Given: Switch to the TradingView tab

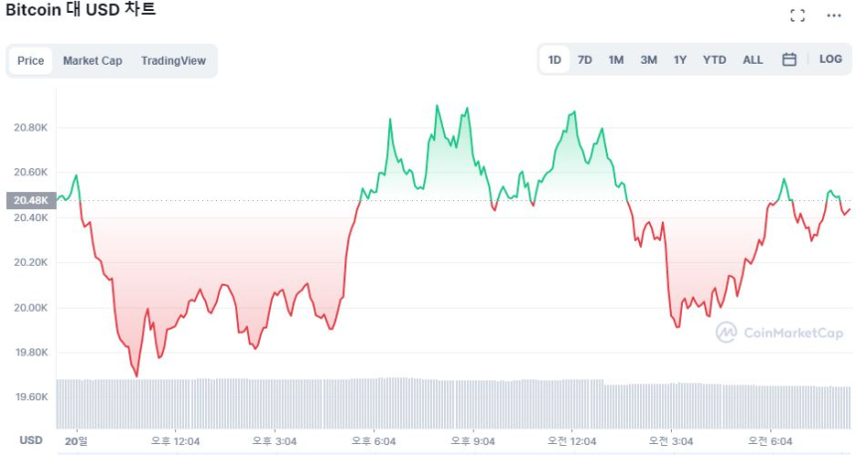Looking at the screenshot, I should 173,61.
